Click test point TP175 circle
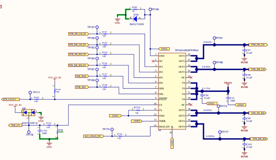The height and width of the screenshot is (160, 276). (x=112, y=129)
